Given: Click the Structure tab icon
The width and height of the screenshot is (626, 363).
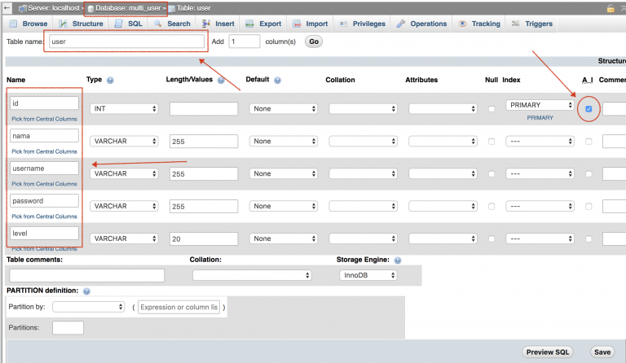Looking at the screenshot, I should [63, 24].
